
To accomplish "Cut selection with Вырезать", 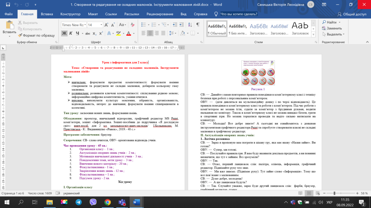I will pos(28,23).
